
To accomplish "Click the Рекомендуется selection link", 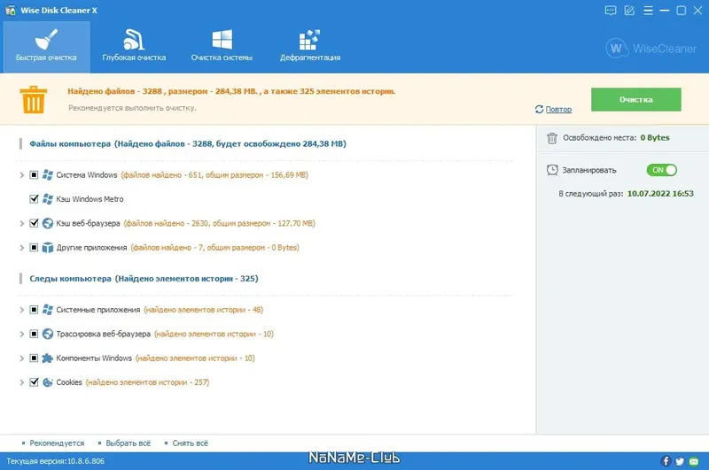I will (x=57, y=443).
